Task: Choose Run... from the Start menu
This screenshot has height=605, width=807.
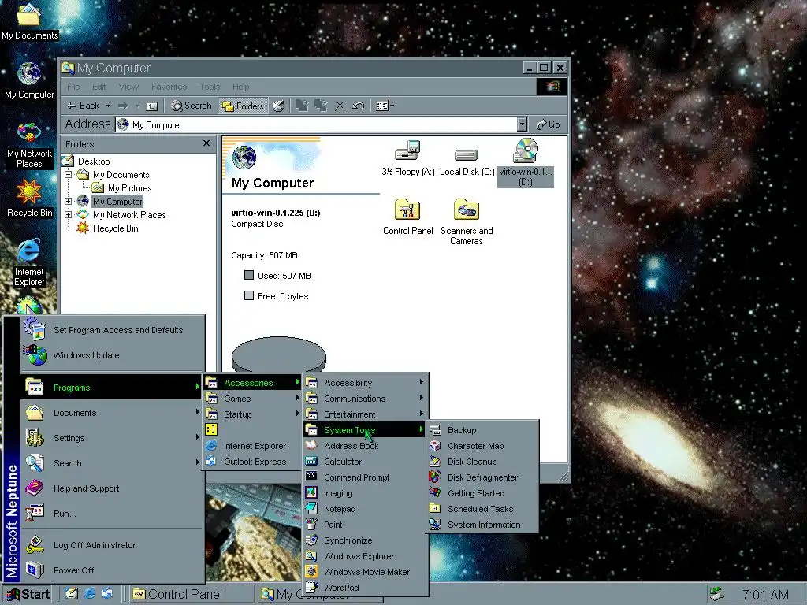Action: point(112,514)
